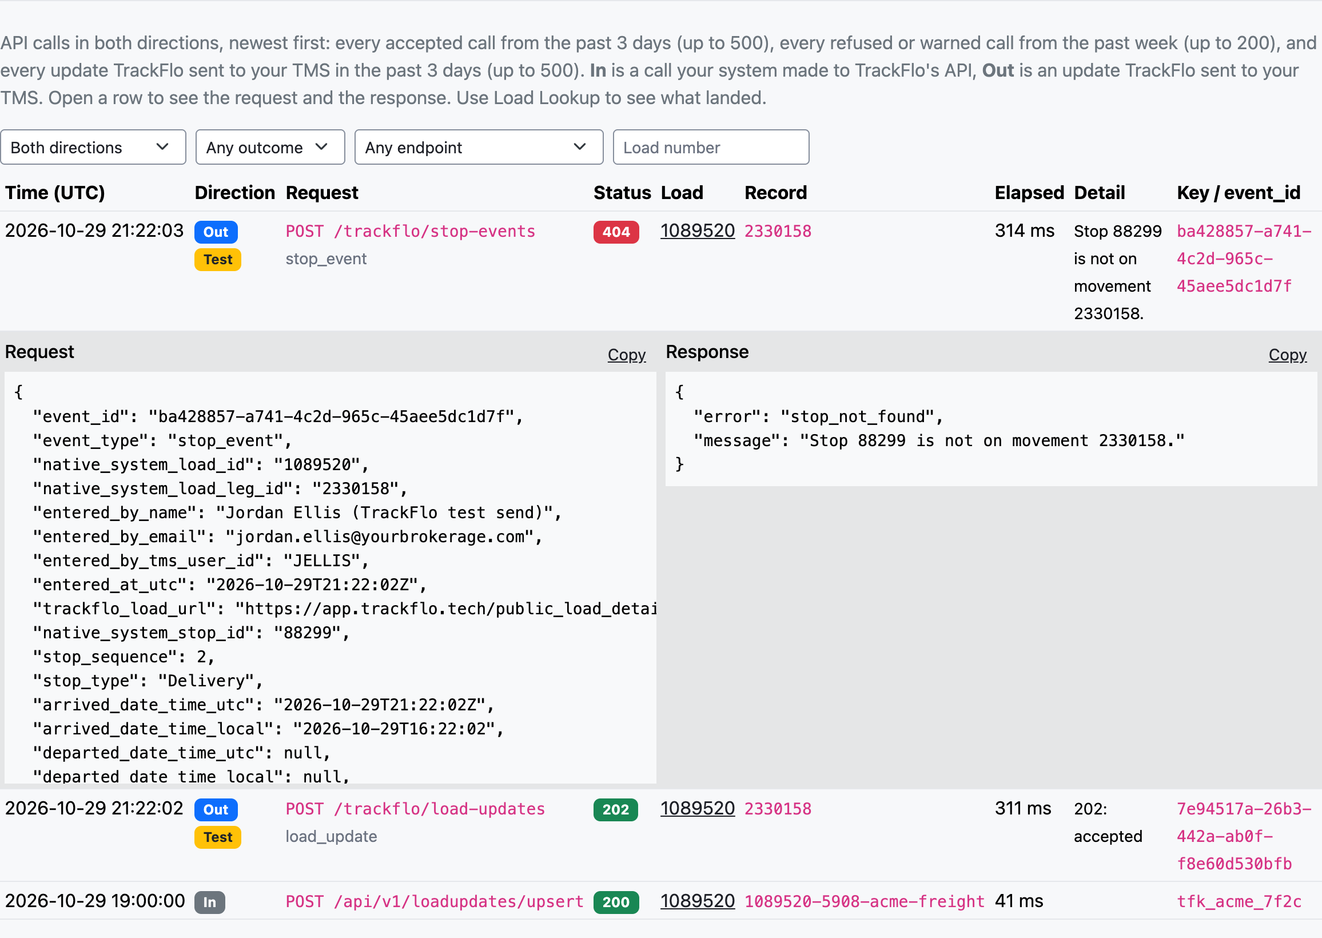Open the Both directions dropdown
The image size is (1322, 938).
[x=93, y=148]
